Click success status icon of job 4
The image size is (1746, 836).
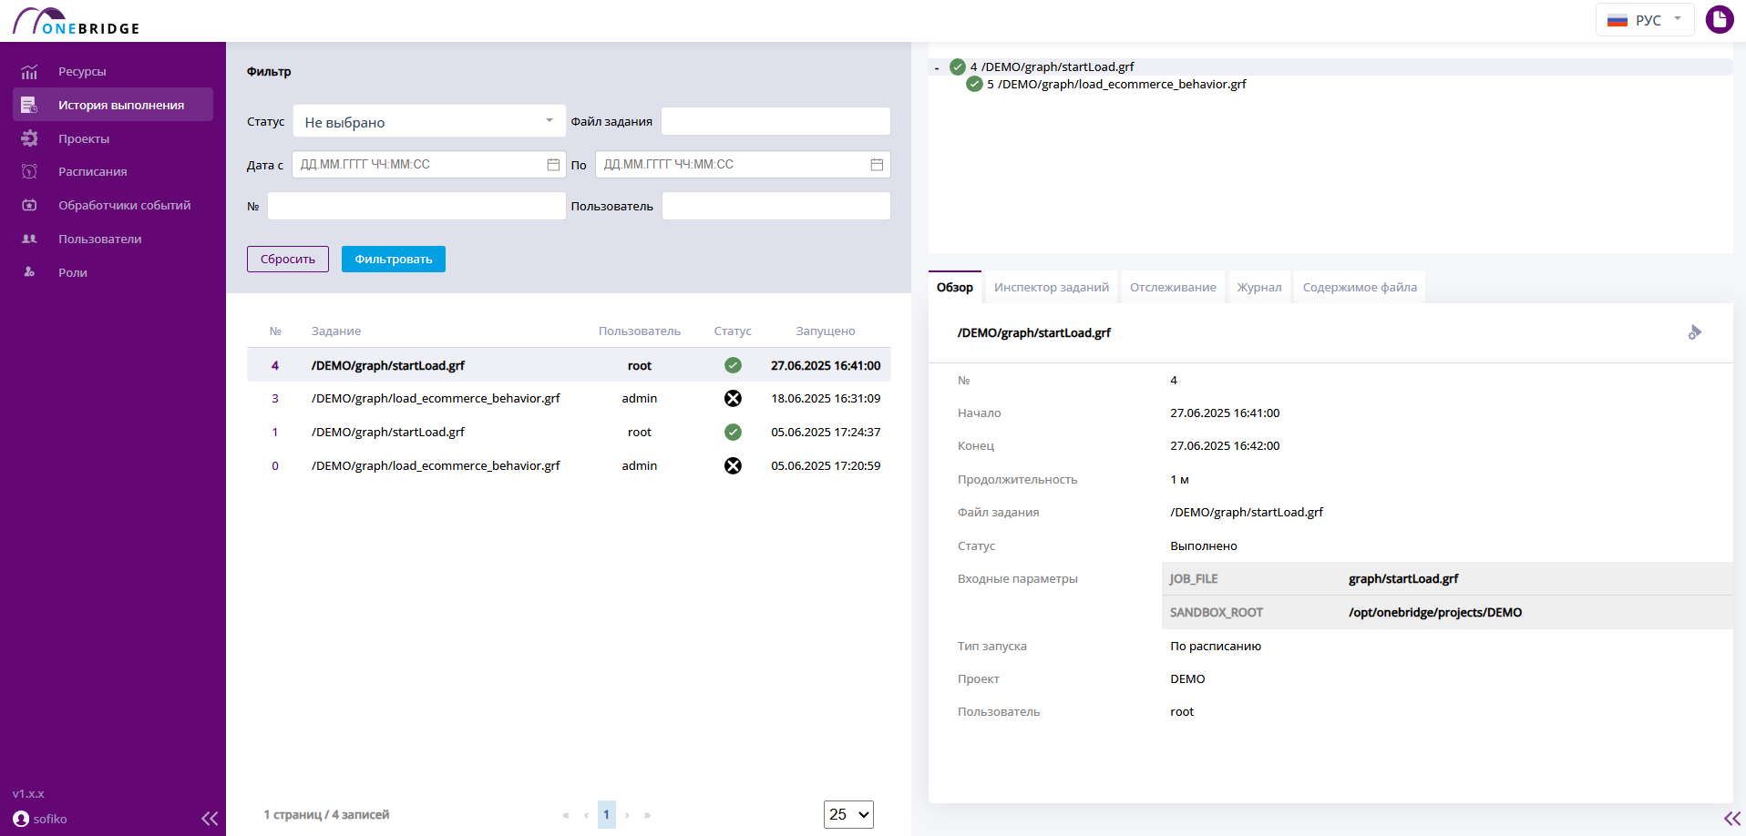point(733,365)
